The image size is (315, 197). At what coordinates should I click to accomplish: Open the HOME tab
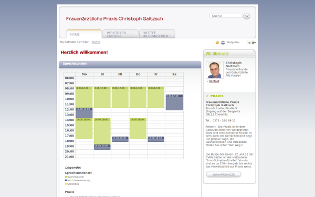[84, 34]
